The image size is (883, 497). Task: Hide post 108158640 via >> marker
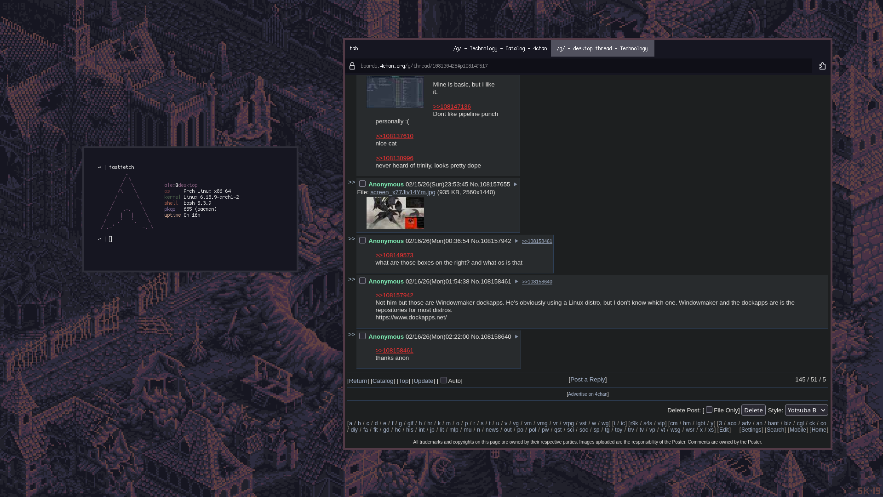[x=351, y=335]
